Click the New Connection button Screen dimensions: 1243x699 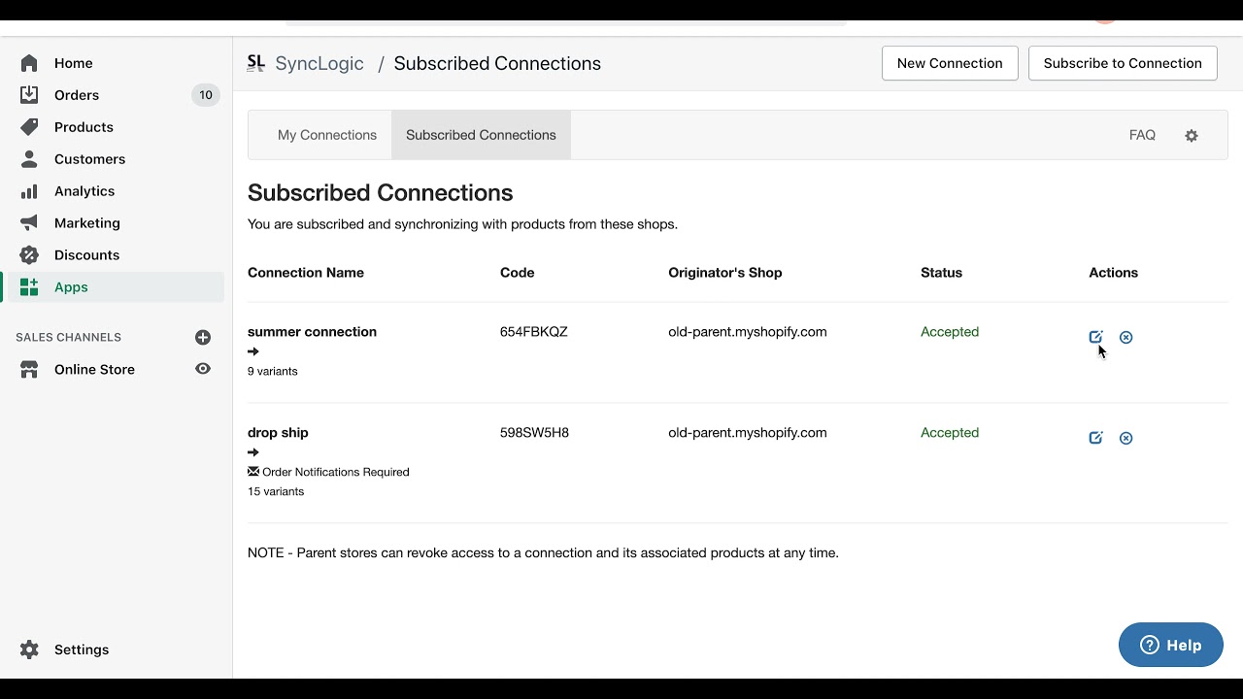950,63
